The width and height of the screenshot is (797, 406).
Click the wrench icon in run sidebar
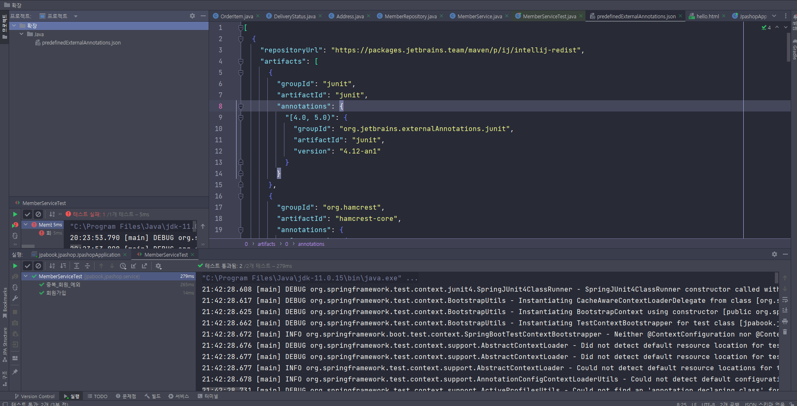point(15,298)
